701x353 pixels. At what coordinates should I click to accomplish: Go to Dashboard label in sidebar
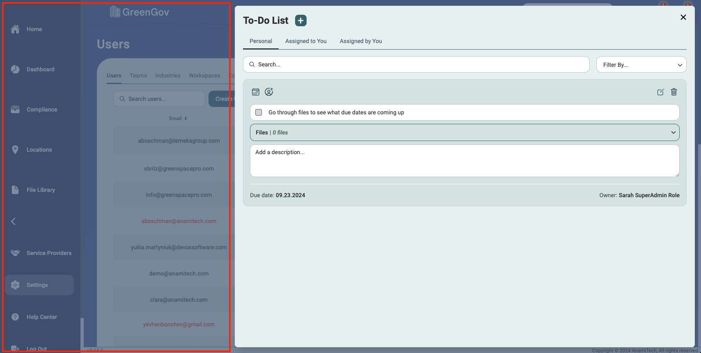41,69
